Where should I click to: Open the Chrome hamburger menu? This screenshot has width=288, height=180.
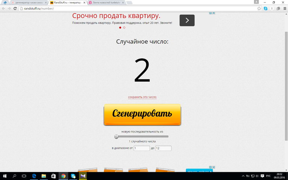pyautogui.click(x=285, y=8)
